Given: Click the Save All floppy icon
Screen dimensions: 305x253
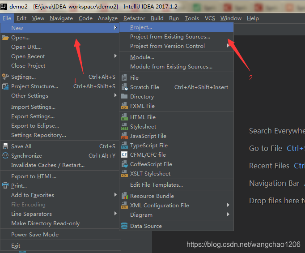Looking at the screenshot, I should click(x=5, y=146).
